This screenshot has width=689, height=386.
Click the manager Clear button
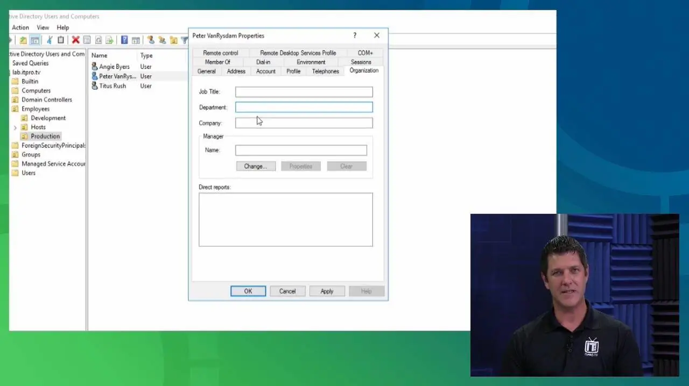point(346,166)
